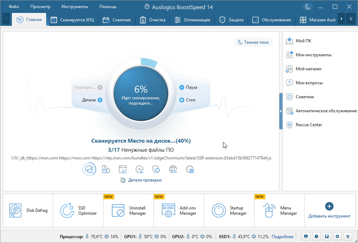Screen dimensions: 358x243
Task: Expand the status bar double-chevron button
Action: pos(348,236)
